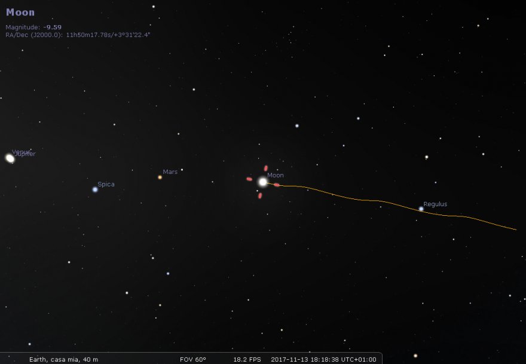Click the RA/Dec (J2000.0) coordinates line
The height and width of the screenshot is (364, 526).
[78, 35]
